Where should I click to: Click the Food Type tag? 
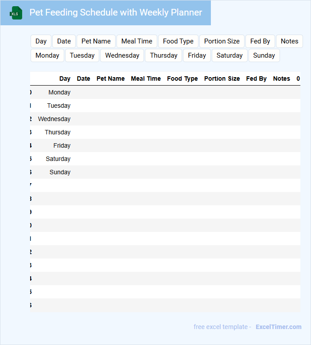(x=178, y=41)
